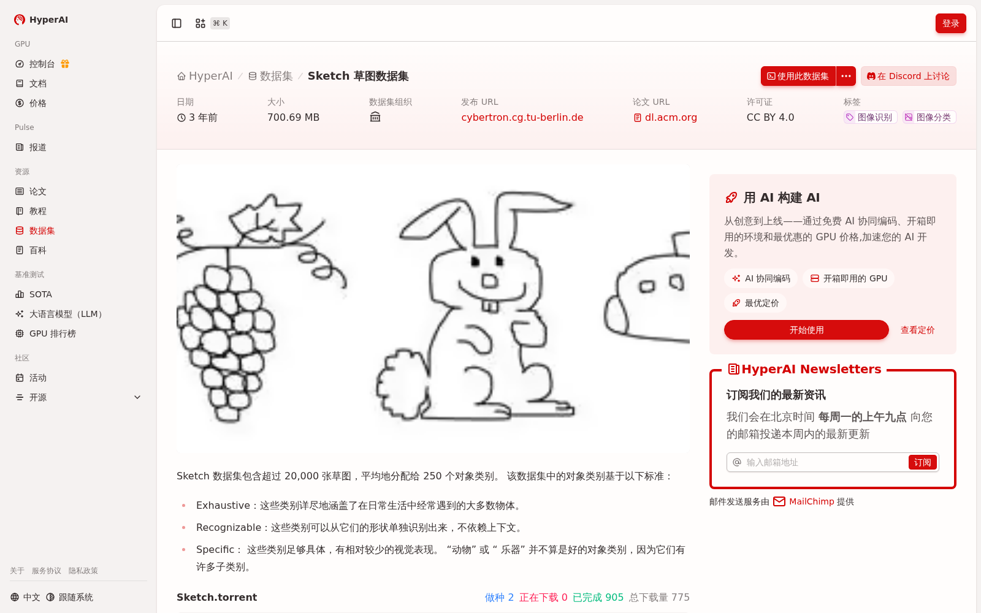Click the ⌘ K shortcut badge
This screenshot has width=981, height=613.
(220, 23)
